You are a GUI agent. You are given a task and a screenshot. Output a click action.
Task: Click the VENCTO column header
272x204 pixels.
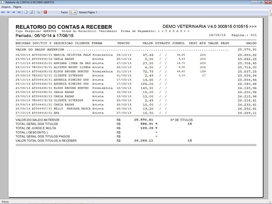coord(123,43)
